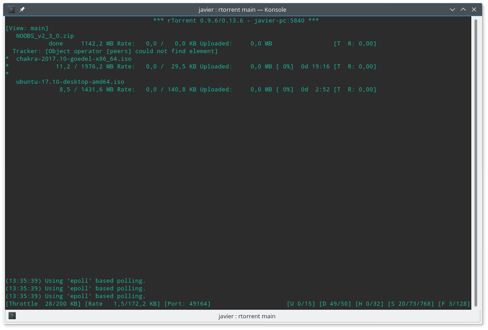Click the Tracker error message line
The height and width of the screenshot is (330, 488).
point(115,51)
